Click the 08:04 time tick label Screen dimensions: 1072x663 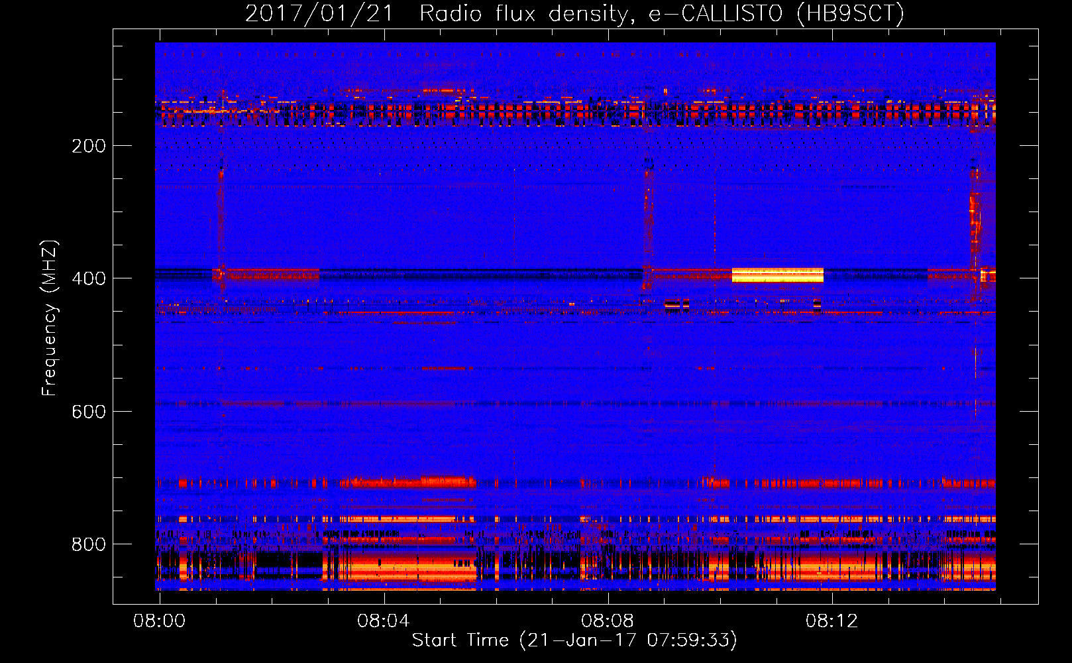384,621
